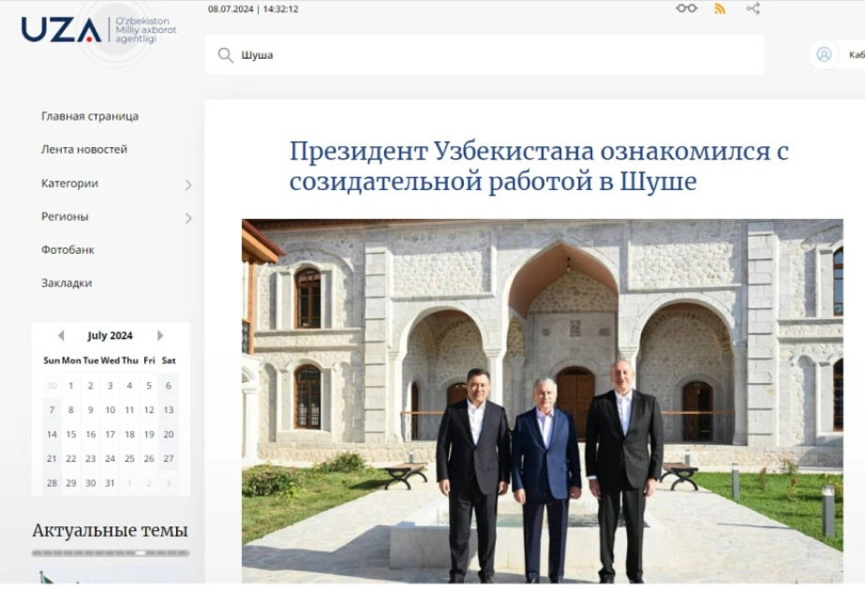Click the Актуальные темы carousel indicator bar
The width and height of the screenshot is (865, 590).
[x=111, y=553]
